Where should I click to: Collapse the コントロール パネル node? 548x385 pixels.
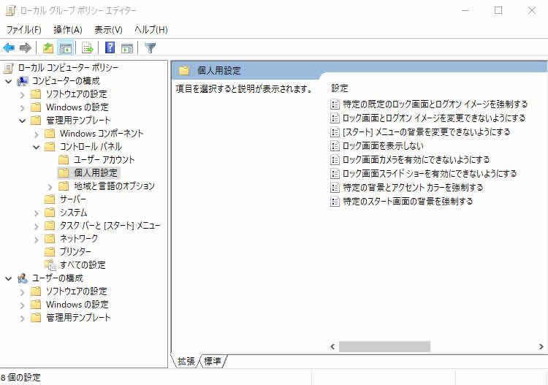[37, 147]
